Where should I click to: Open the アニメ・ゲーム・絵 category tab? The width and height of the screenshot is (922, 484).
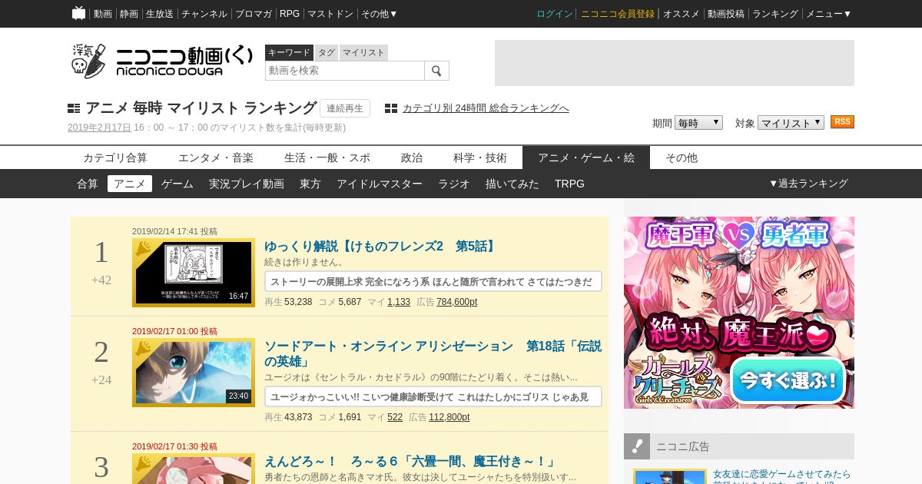(x=586, y=157)
